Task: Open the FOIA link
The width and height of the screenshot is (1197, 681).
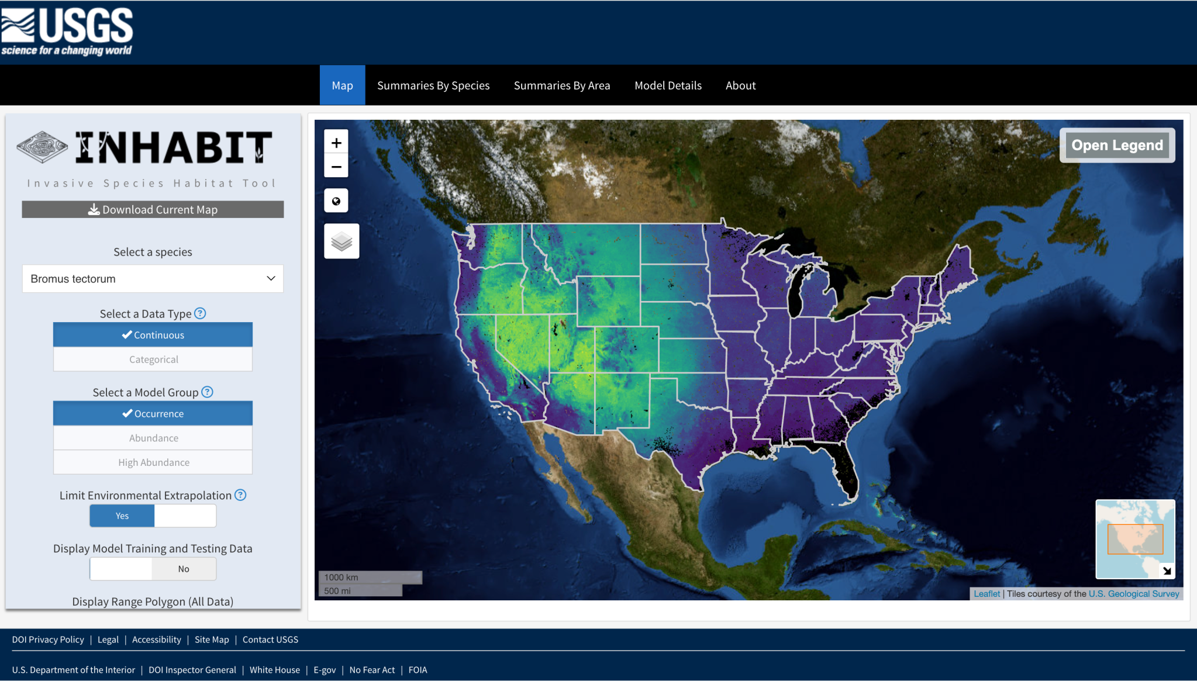Action: point(418,670)
